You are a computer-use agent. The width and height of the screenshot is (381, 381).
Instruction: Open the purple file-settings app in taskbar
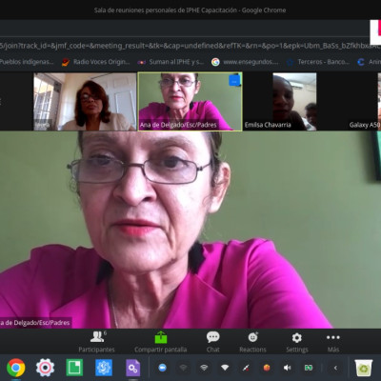132,368
